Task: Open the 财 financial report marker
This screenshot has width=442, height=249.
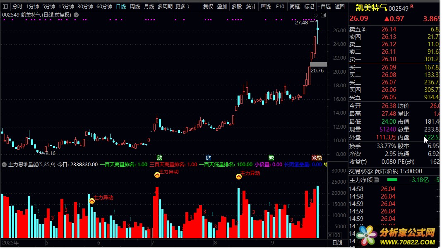Action: tap(208, 158)
